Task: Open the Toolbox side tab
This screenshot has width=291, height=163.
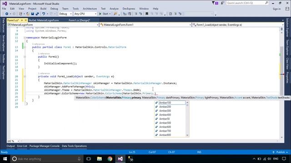Action: (x=3, y=58)
